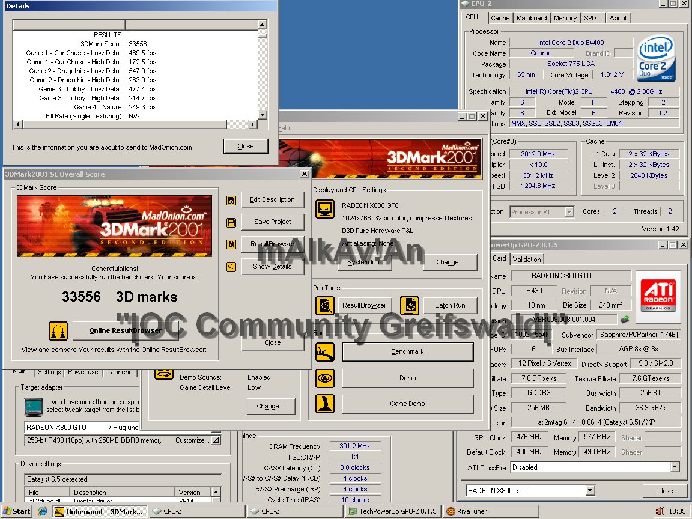This screenshot has height=519, width=692.
Task: Click the Online ResultBrowser people icon
Action: tap(58, 330)
